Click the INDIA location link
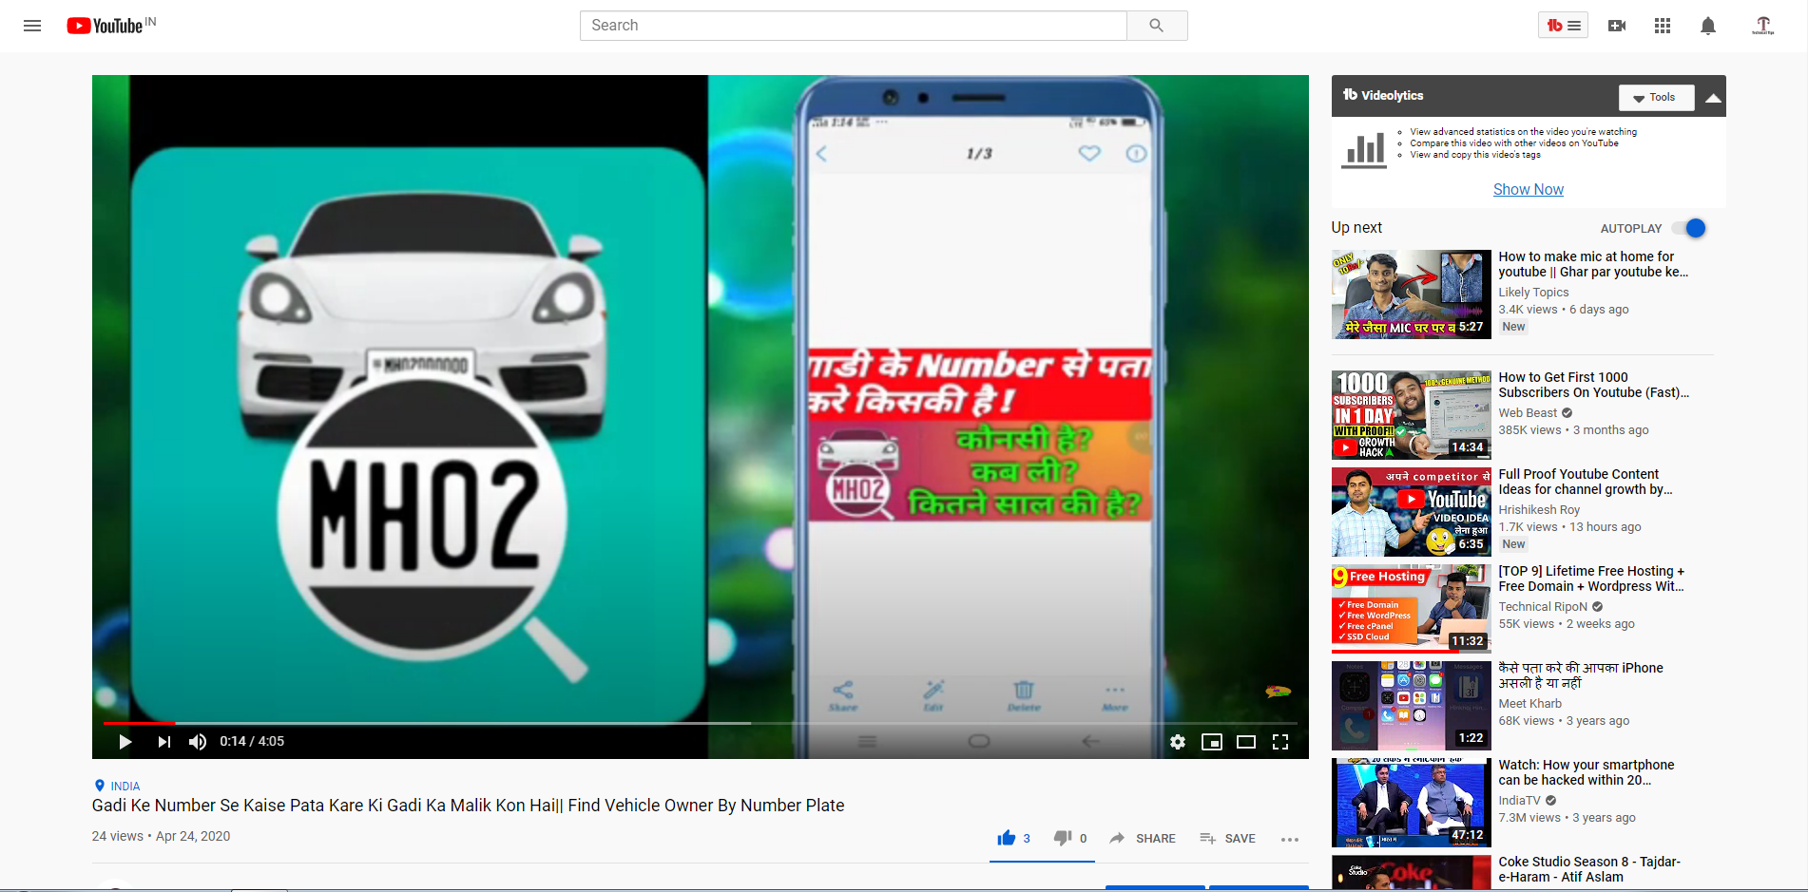The image size is (1808, 892). pyautogui.click(x=125, y=787)
